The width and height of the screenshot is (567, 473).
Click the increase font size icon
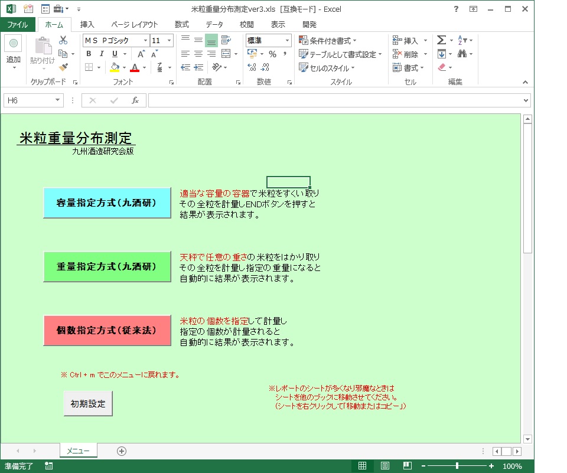tap(141, 54)
